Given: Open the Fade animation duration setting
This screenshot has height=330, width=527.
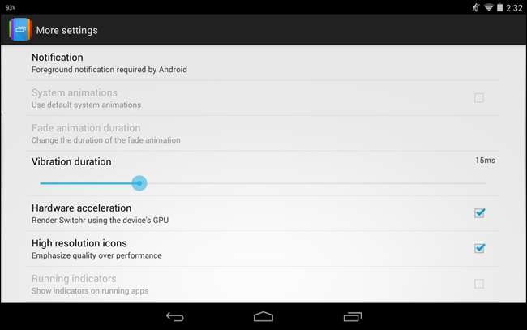Looking at the screenshot, I should (263, 134).
